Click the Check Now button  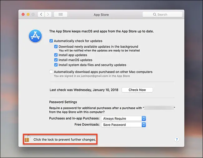pyautogui.click(x=137, y=90)
